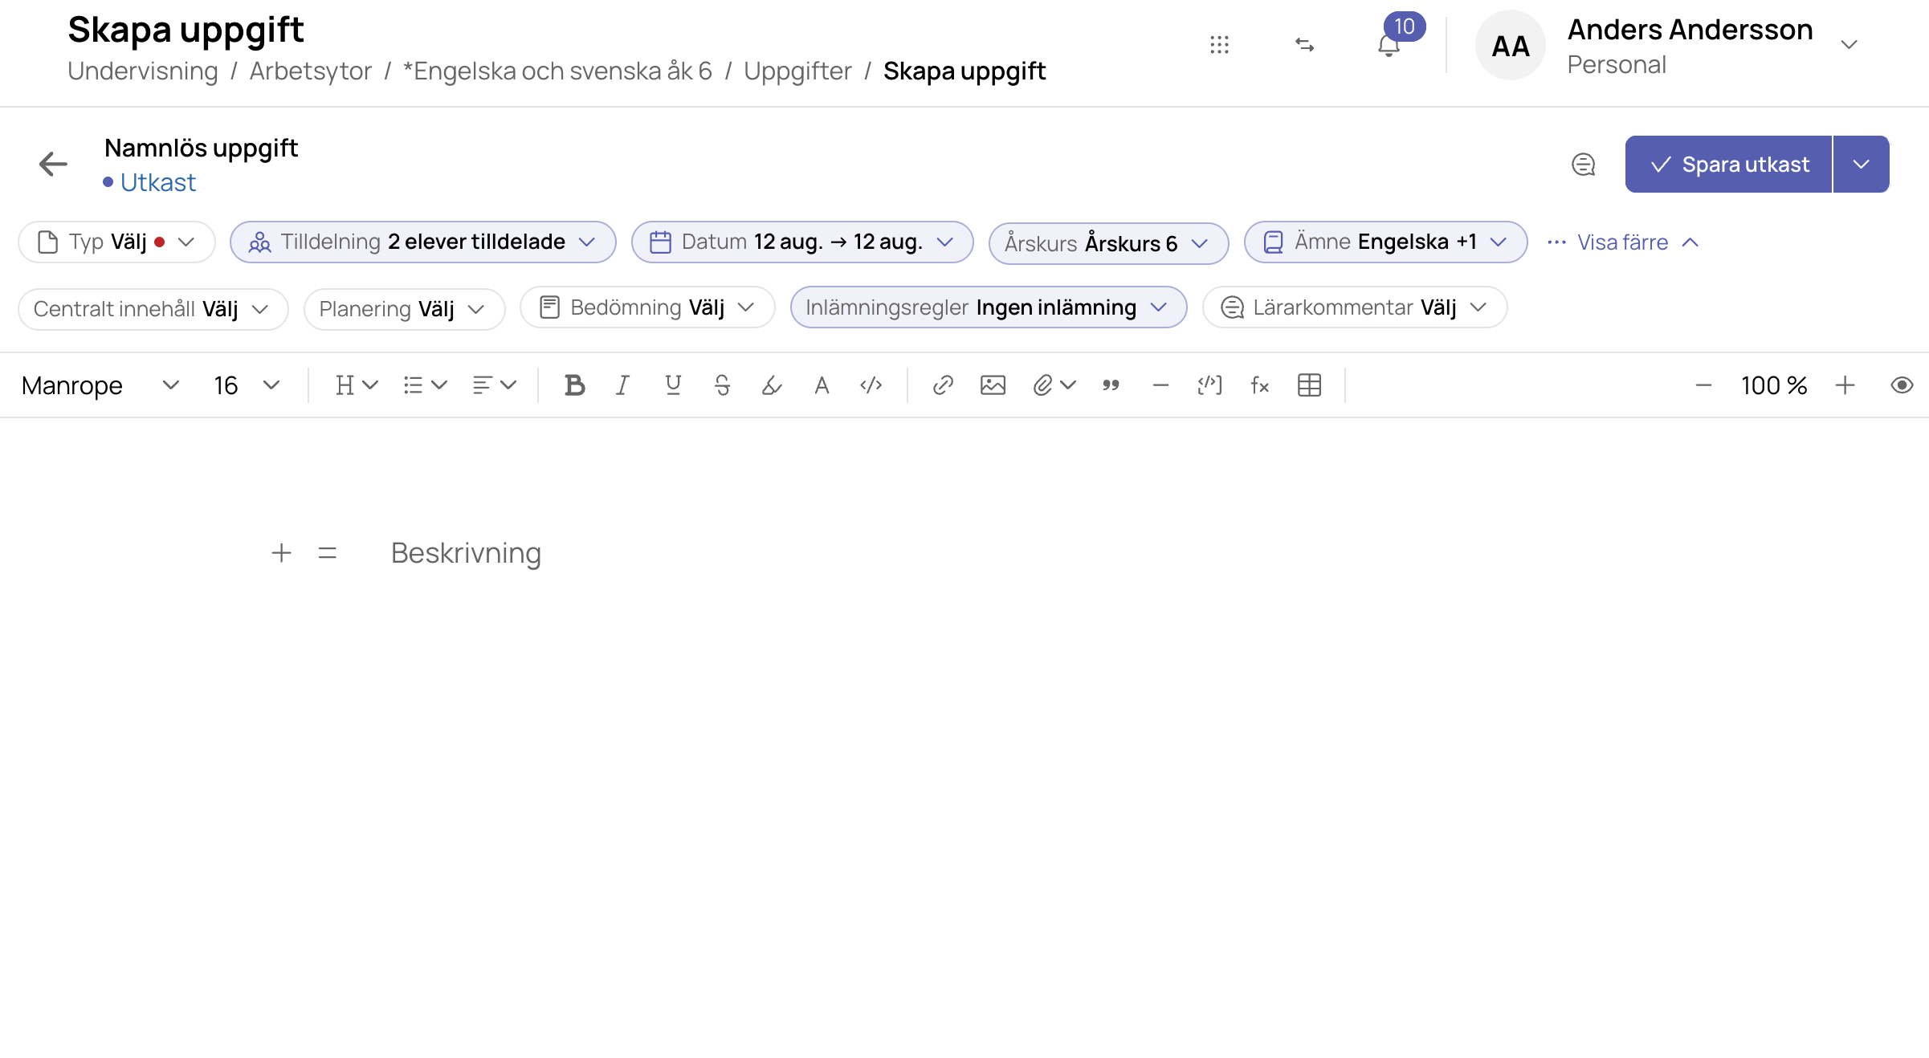The image size is (1929, 1058).
Task: Expand the Spara utkast arrow menu
Action: 1862,165
